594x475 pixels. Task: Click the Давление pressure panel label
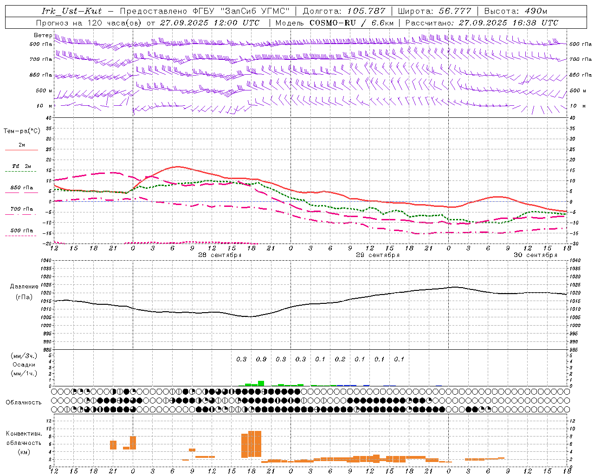(x=24, y=287)
